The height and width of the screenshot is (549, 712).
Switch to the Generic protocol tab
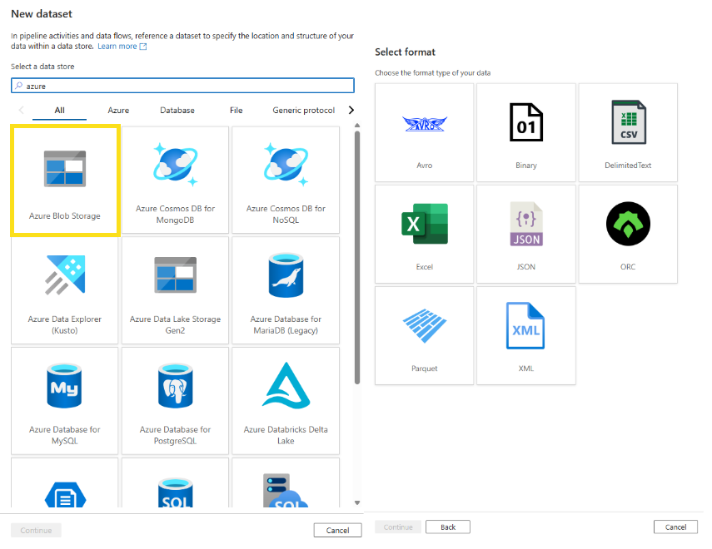[x=303, y=111]
